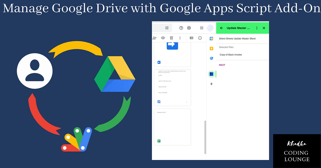
Task: Open search options with the sliders icon
Action: pyautogui.click(x=167, y=28)
